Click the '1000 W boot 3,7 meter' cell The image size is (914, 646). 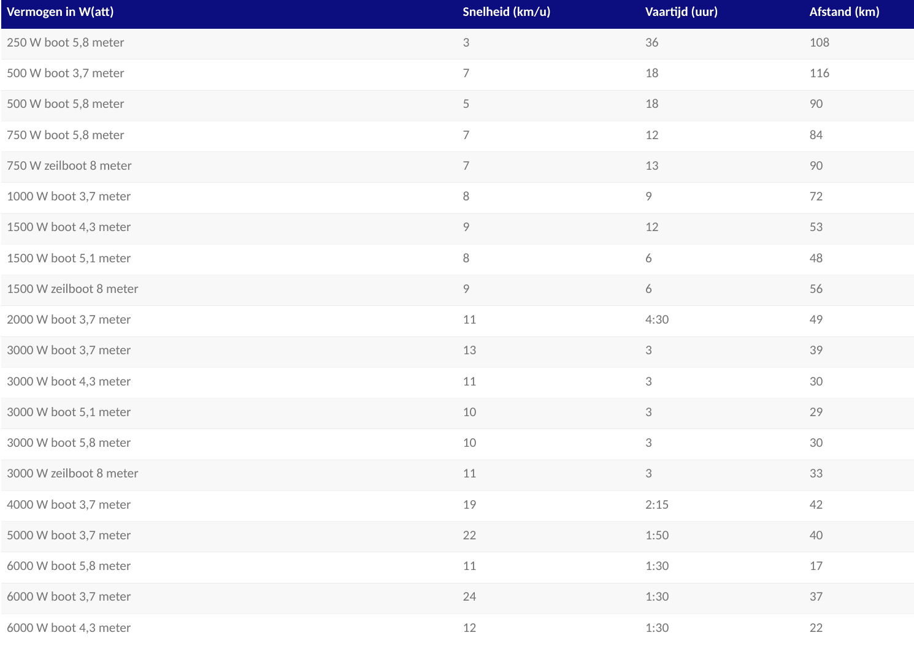point(69,197)
